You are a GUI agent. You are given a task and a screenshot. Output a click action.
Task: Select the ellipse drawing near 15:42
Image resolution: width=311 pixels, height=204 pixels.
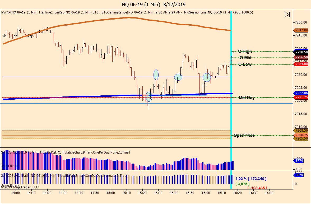178,77
